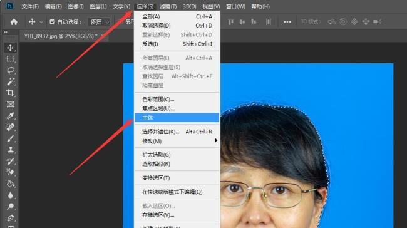This screenshot has height=228, width=407.
Task: Choose 选择并遮住(K)... menu item
Action: click(177, 132)
